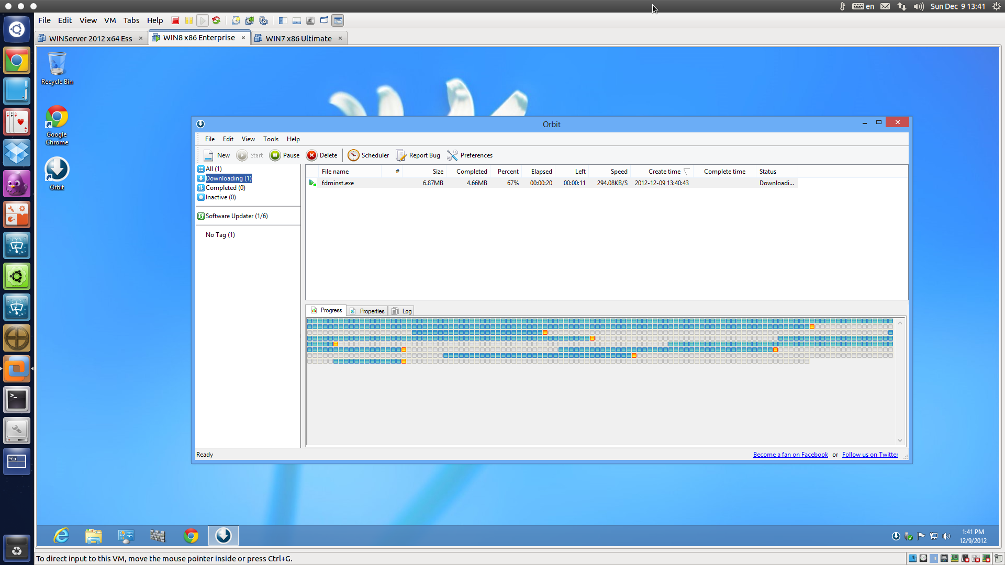Image resolution: width=1005 pixels, height=565 pixels.
Task: Select the Downloading (1) category
Action: pyautogui.click(x=228, y=178)
